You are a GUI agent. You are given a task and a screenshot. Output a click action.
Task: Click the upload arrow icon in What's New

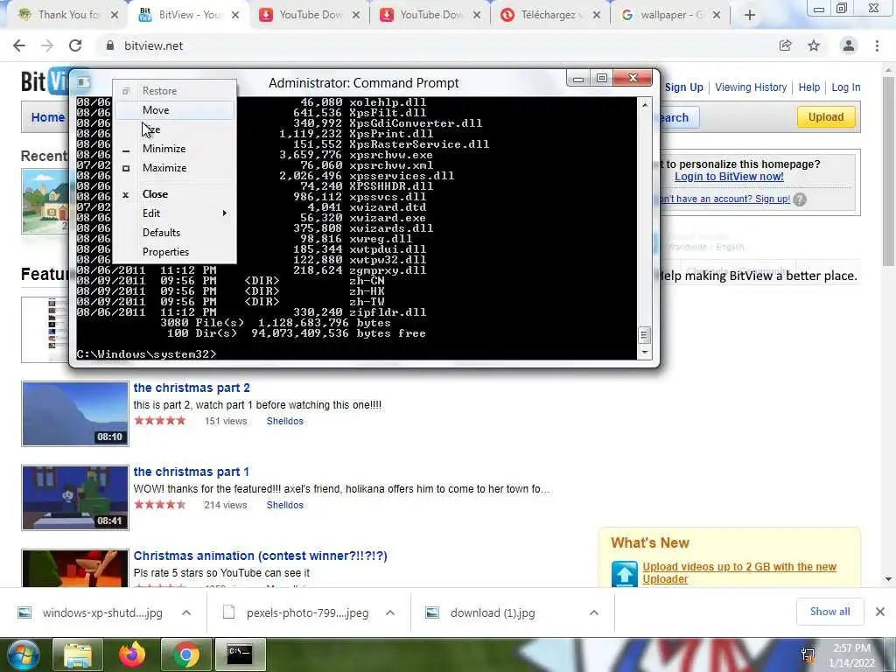pyautogui.click(x=624, y=573)
